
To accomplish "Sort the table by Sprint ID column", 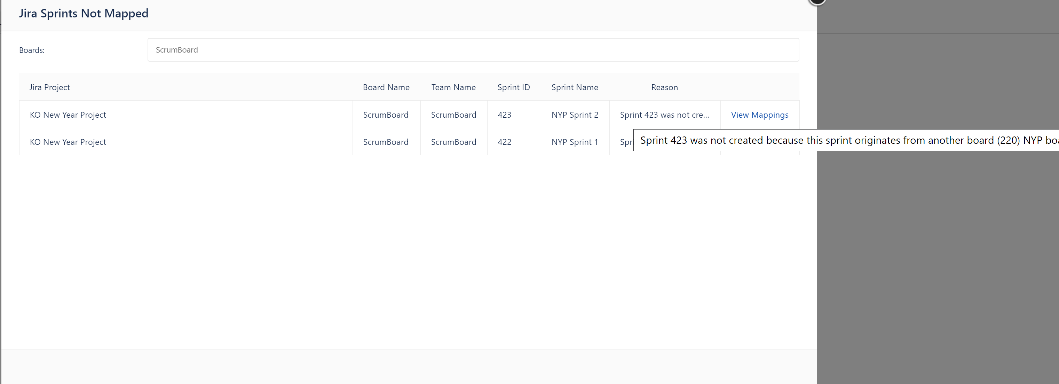I will point(513,87).
